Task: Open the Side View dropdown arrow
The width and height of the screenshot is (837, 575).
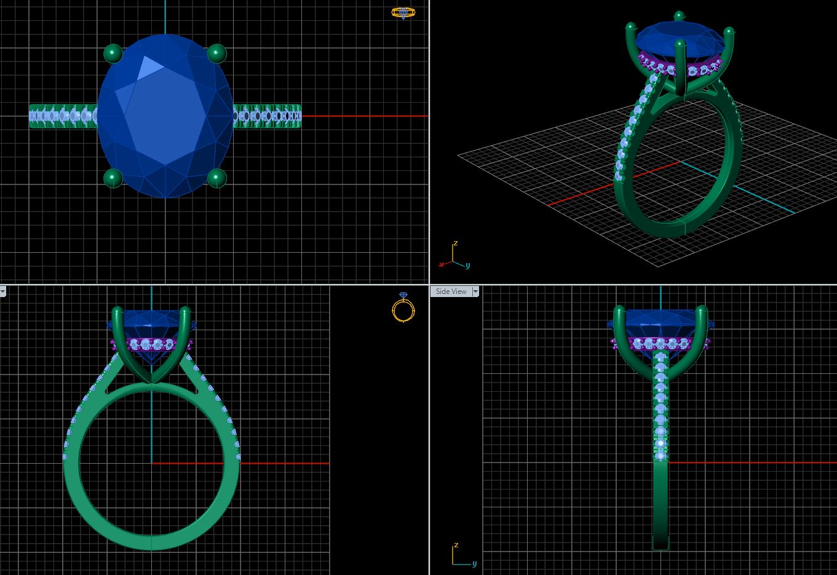Action: 475,291
